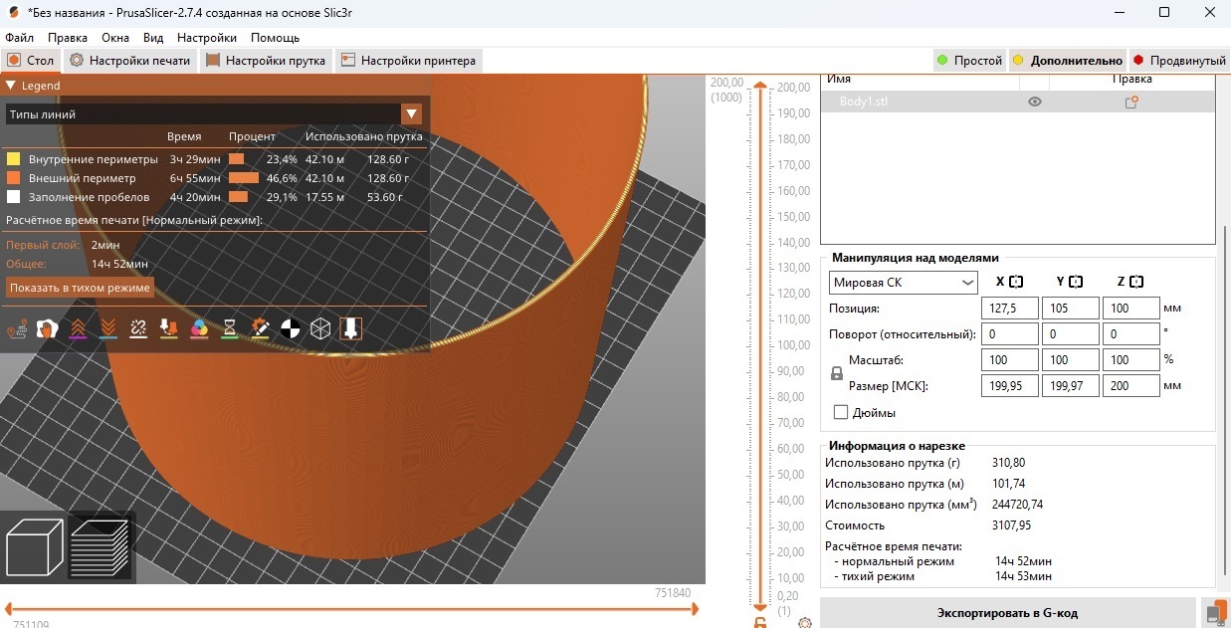Viewport: 1231px width, 628px height.
Task: Switch to 3D editor cube view
Action: (x=35, y=548)
